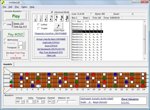Enable the Metronome checkbox

[x=5, y=40]
